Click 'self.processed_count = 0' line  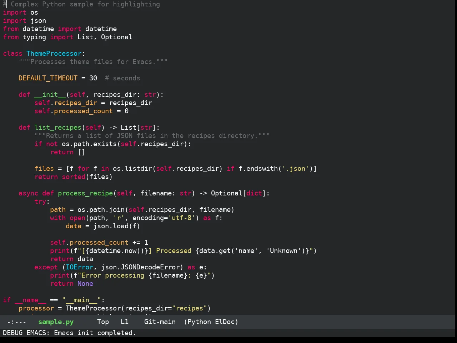click(81, 111)
